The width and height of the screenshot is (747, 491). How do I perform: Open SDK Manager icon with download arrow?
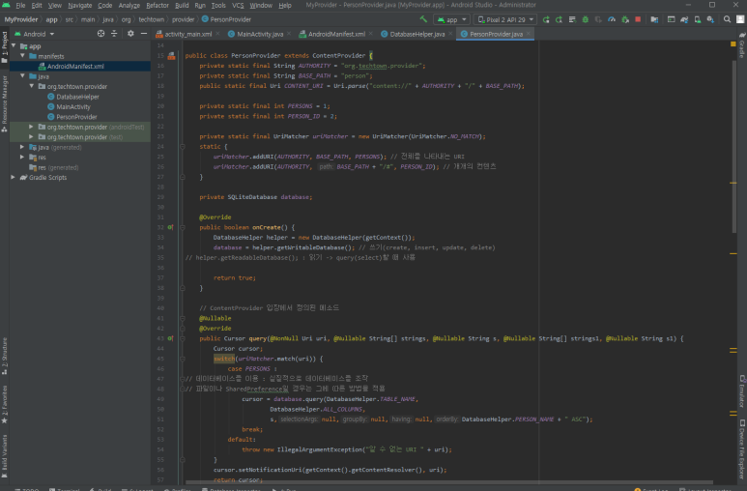click(x=710, y=19)
